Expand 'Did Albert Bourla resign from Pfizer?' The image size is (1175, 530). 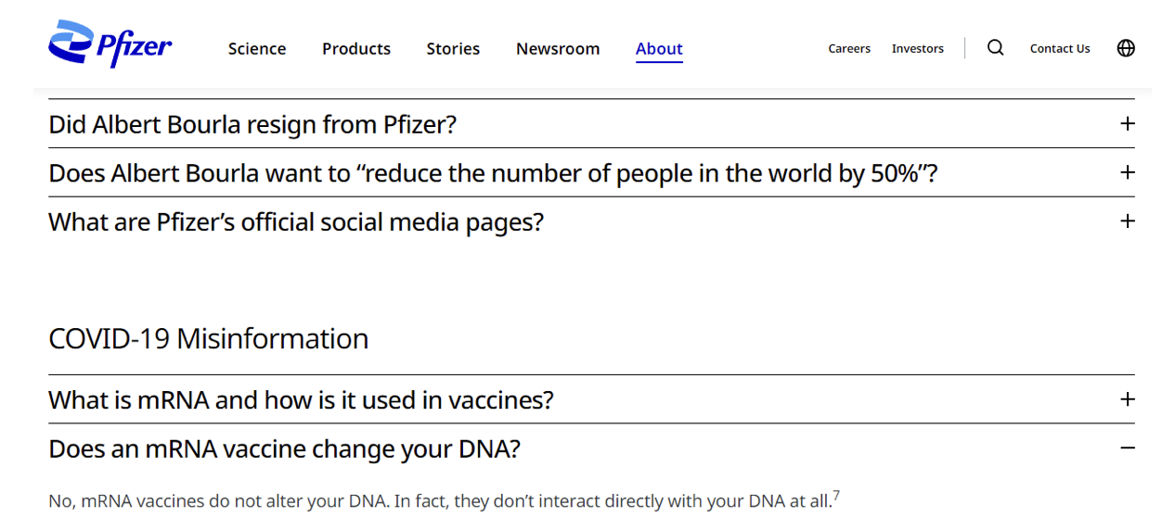[x=252, y=124]
